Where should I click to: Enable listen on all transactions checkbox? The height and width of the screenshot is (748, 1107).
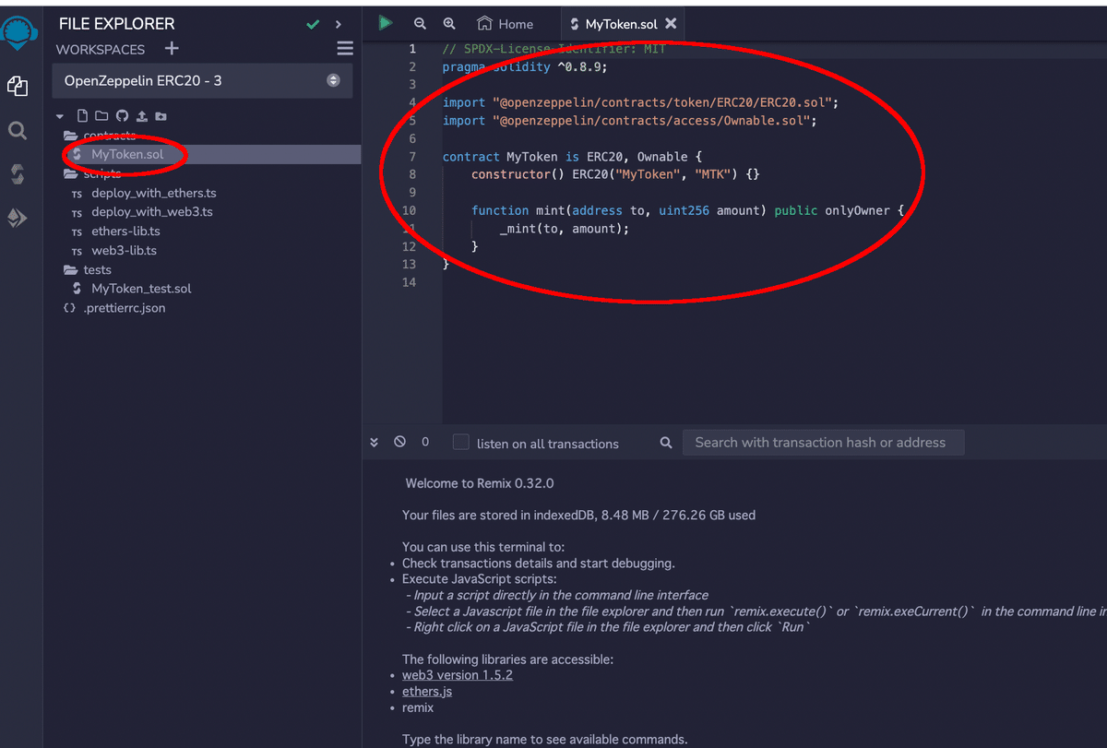(461, 443)
